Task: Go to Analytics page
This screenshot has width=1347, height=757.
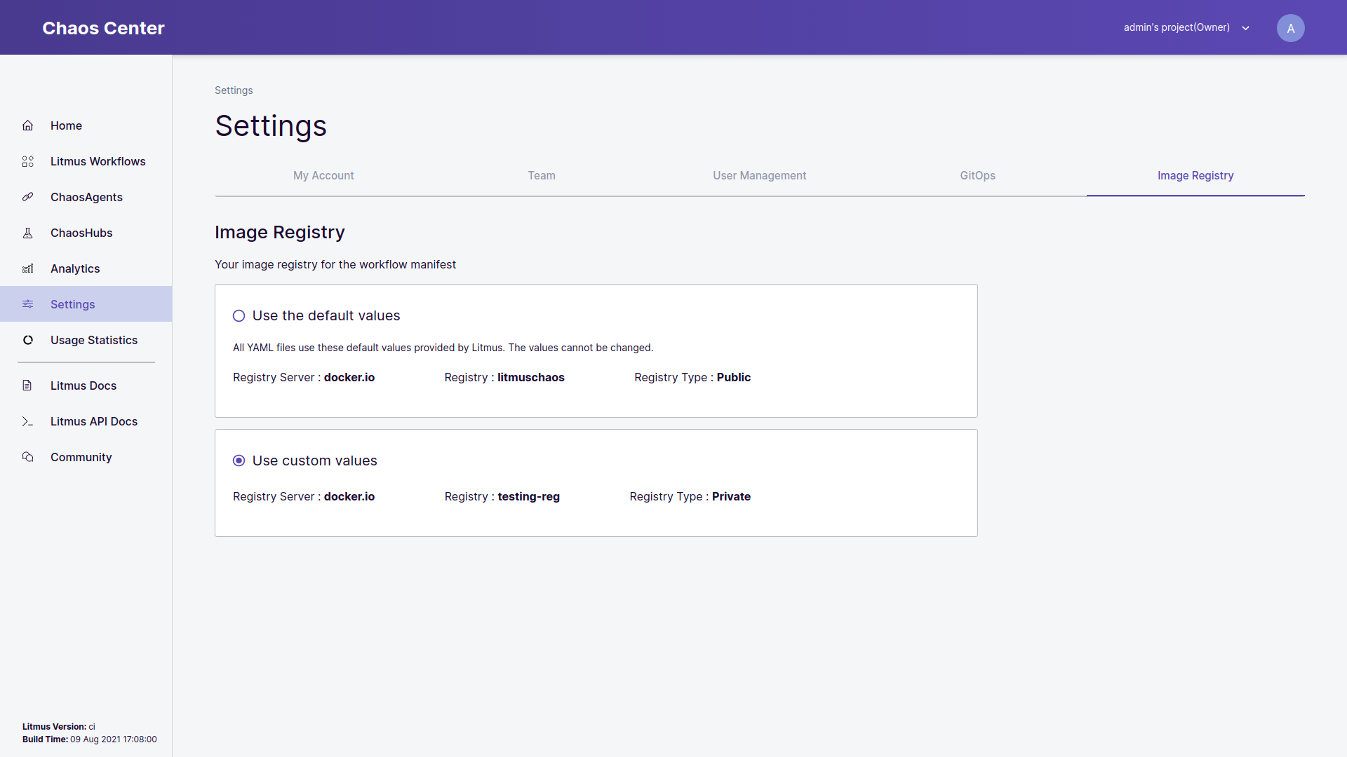Action: (x=86, y=268)
